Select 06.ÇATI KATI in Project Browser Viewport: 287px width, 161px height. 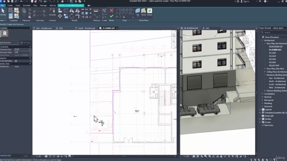274,66
